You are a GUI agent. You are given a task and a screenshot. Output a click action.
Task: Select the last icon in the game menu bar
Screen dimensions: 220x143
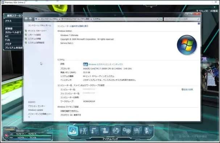click(x=149, y=131)
